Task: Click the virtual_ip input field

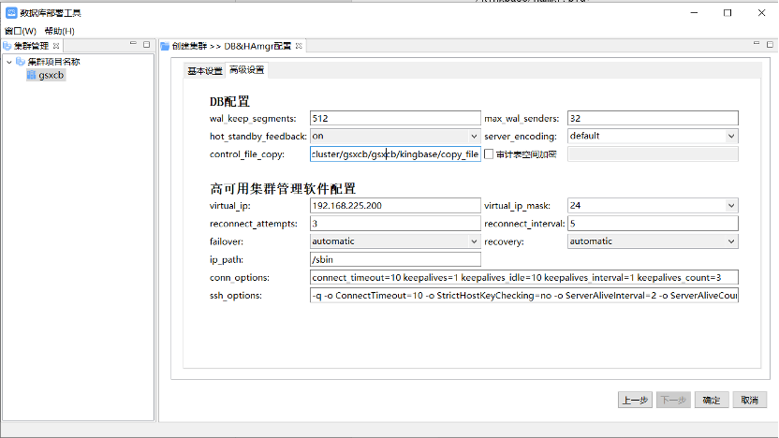Action: click(x=395, y=206)
